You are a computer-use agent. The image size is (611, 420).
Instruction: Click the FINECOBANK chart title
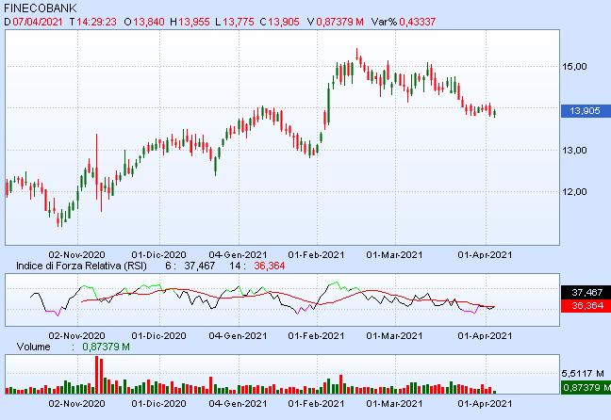coord(41,8)
